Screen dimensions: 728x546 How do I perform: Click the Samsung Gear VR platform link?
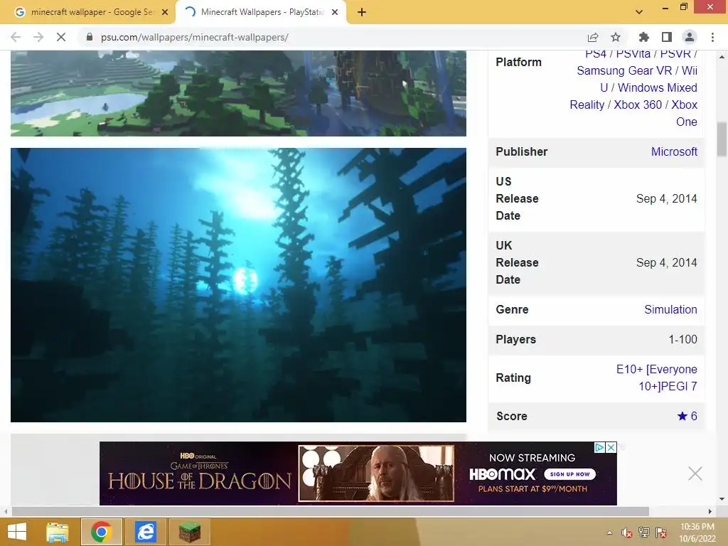(624, 70)
